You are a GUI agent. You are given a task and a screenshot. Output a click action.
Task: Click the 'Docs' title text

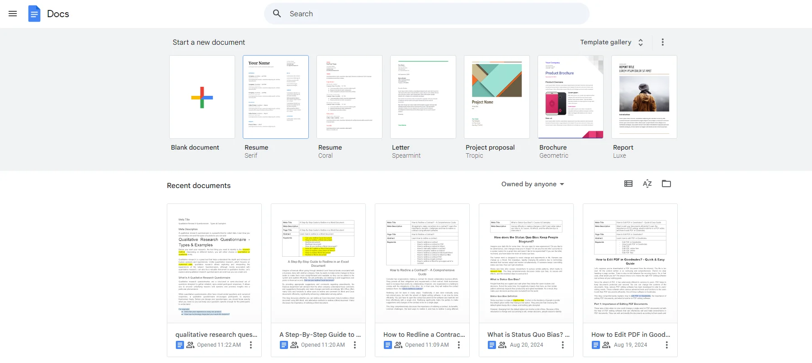(58, 14)
